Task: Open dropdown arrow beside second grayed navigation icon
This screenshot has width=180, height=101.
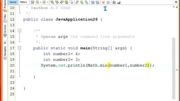Action: [x=48, y=2]
